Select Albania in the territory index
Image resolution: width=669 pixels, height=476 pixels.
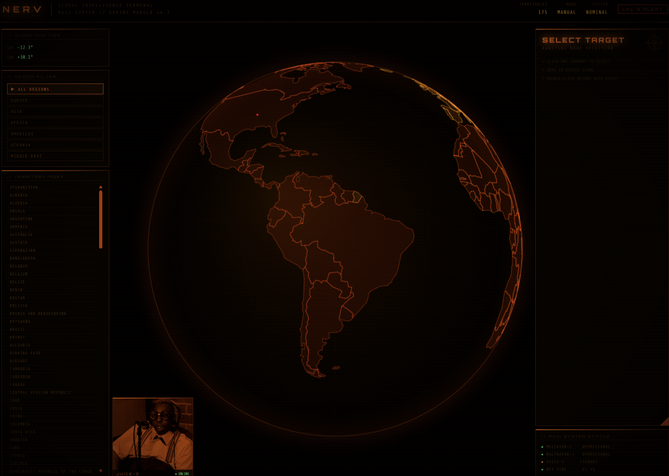tap(52, 195)
